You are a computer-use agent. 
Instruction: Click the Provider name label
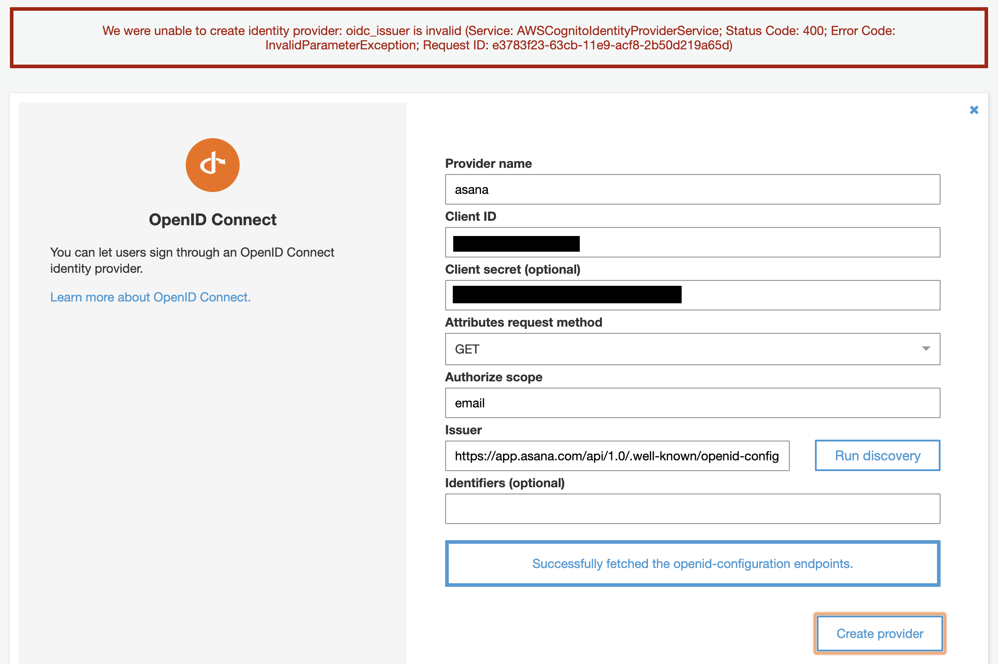pos(488,164)
